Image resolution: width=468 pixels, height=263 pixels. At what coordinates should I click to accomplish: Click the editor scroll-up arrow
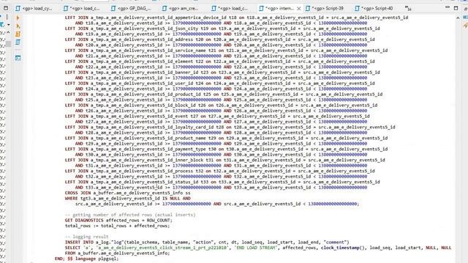click(x=458, y=18)
